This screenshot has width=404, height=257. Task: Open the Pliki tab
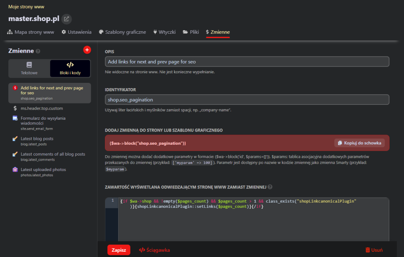coord(191,32)
